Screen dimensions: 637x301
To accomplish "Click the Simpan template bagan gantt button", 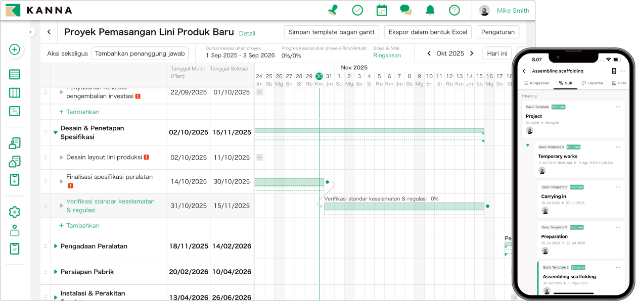I will coord(331,32).
